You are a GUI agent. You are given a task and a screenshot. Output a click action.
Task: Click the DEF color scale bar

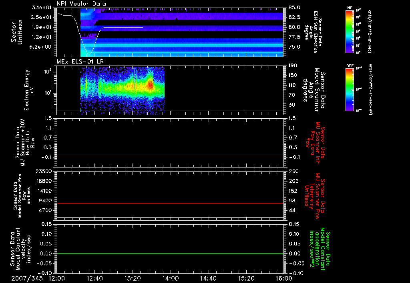point(350,89)
